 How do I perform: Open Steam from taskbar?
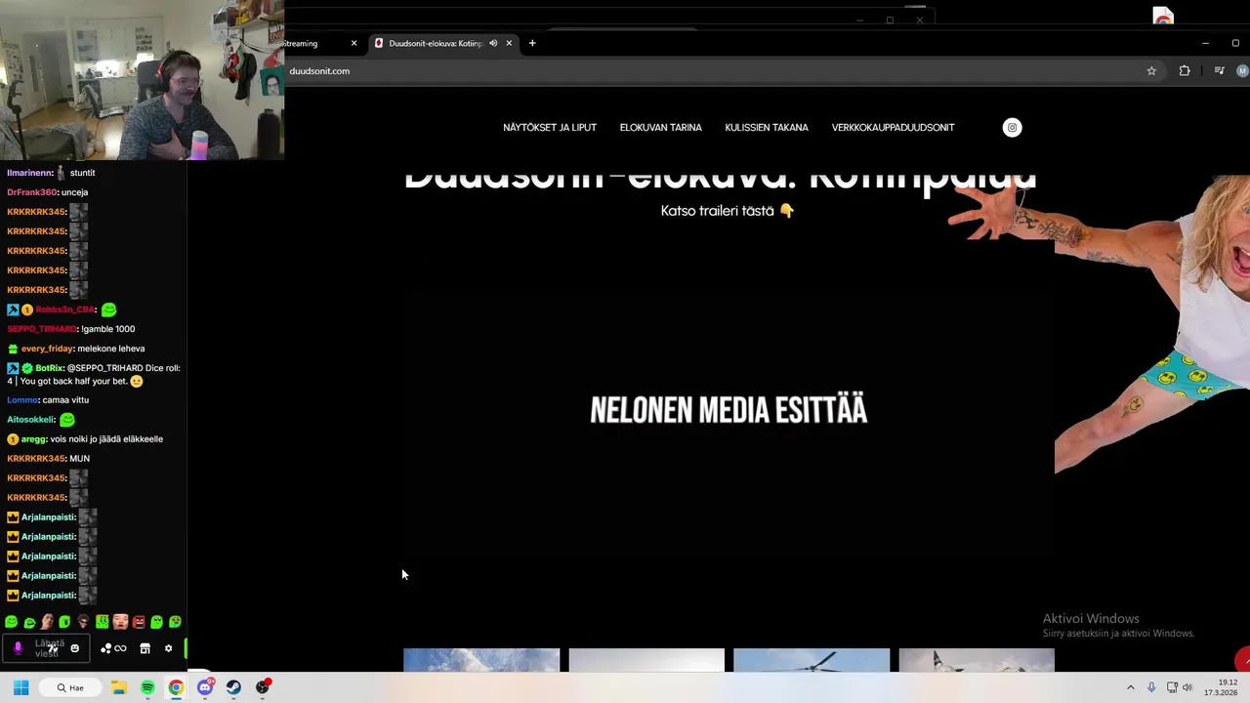click(x=233, y=687)
